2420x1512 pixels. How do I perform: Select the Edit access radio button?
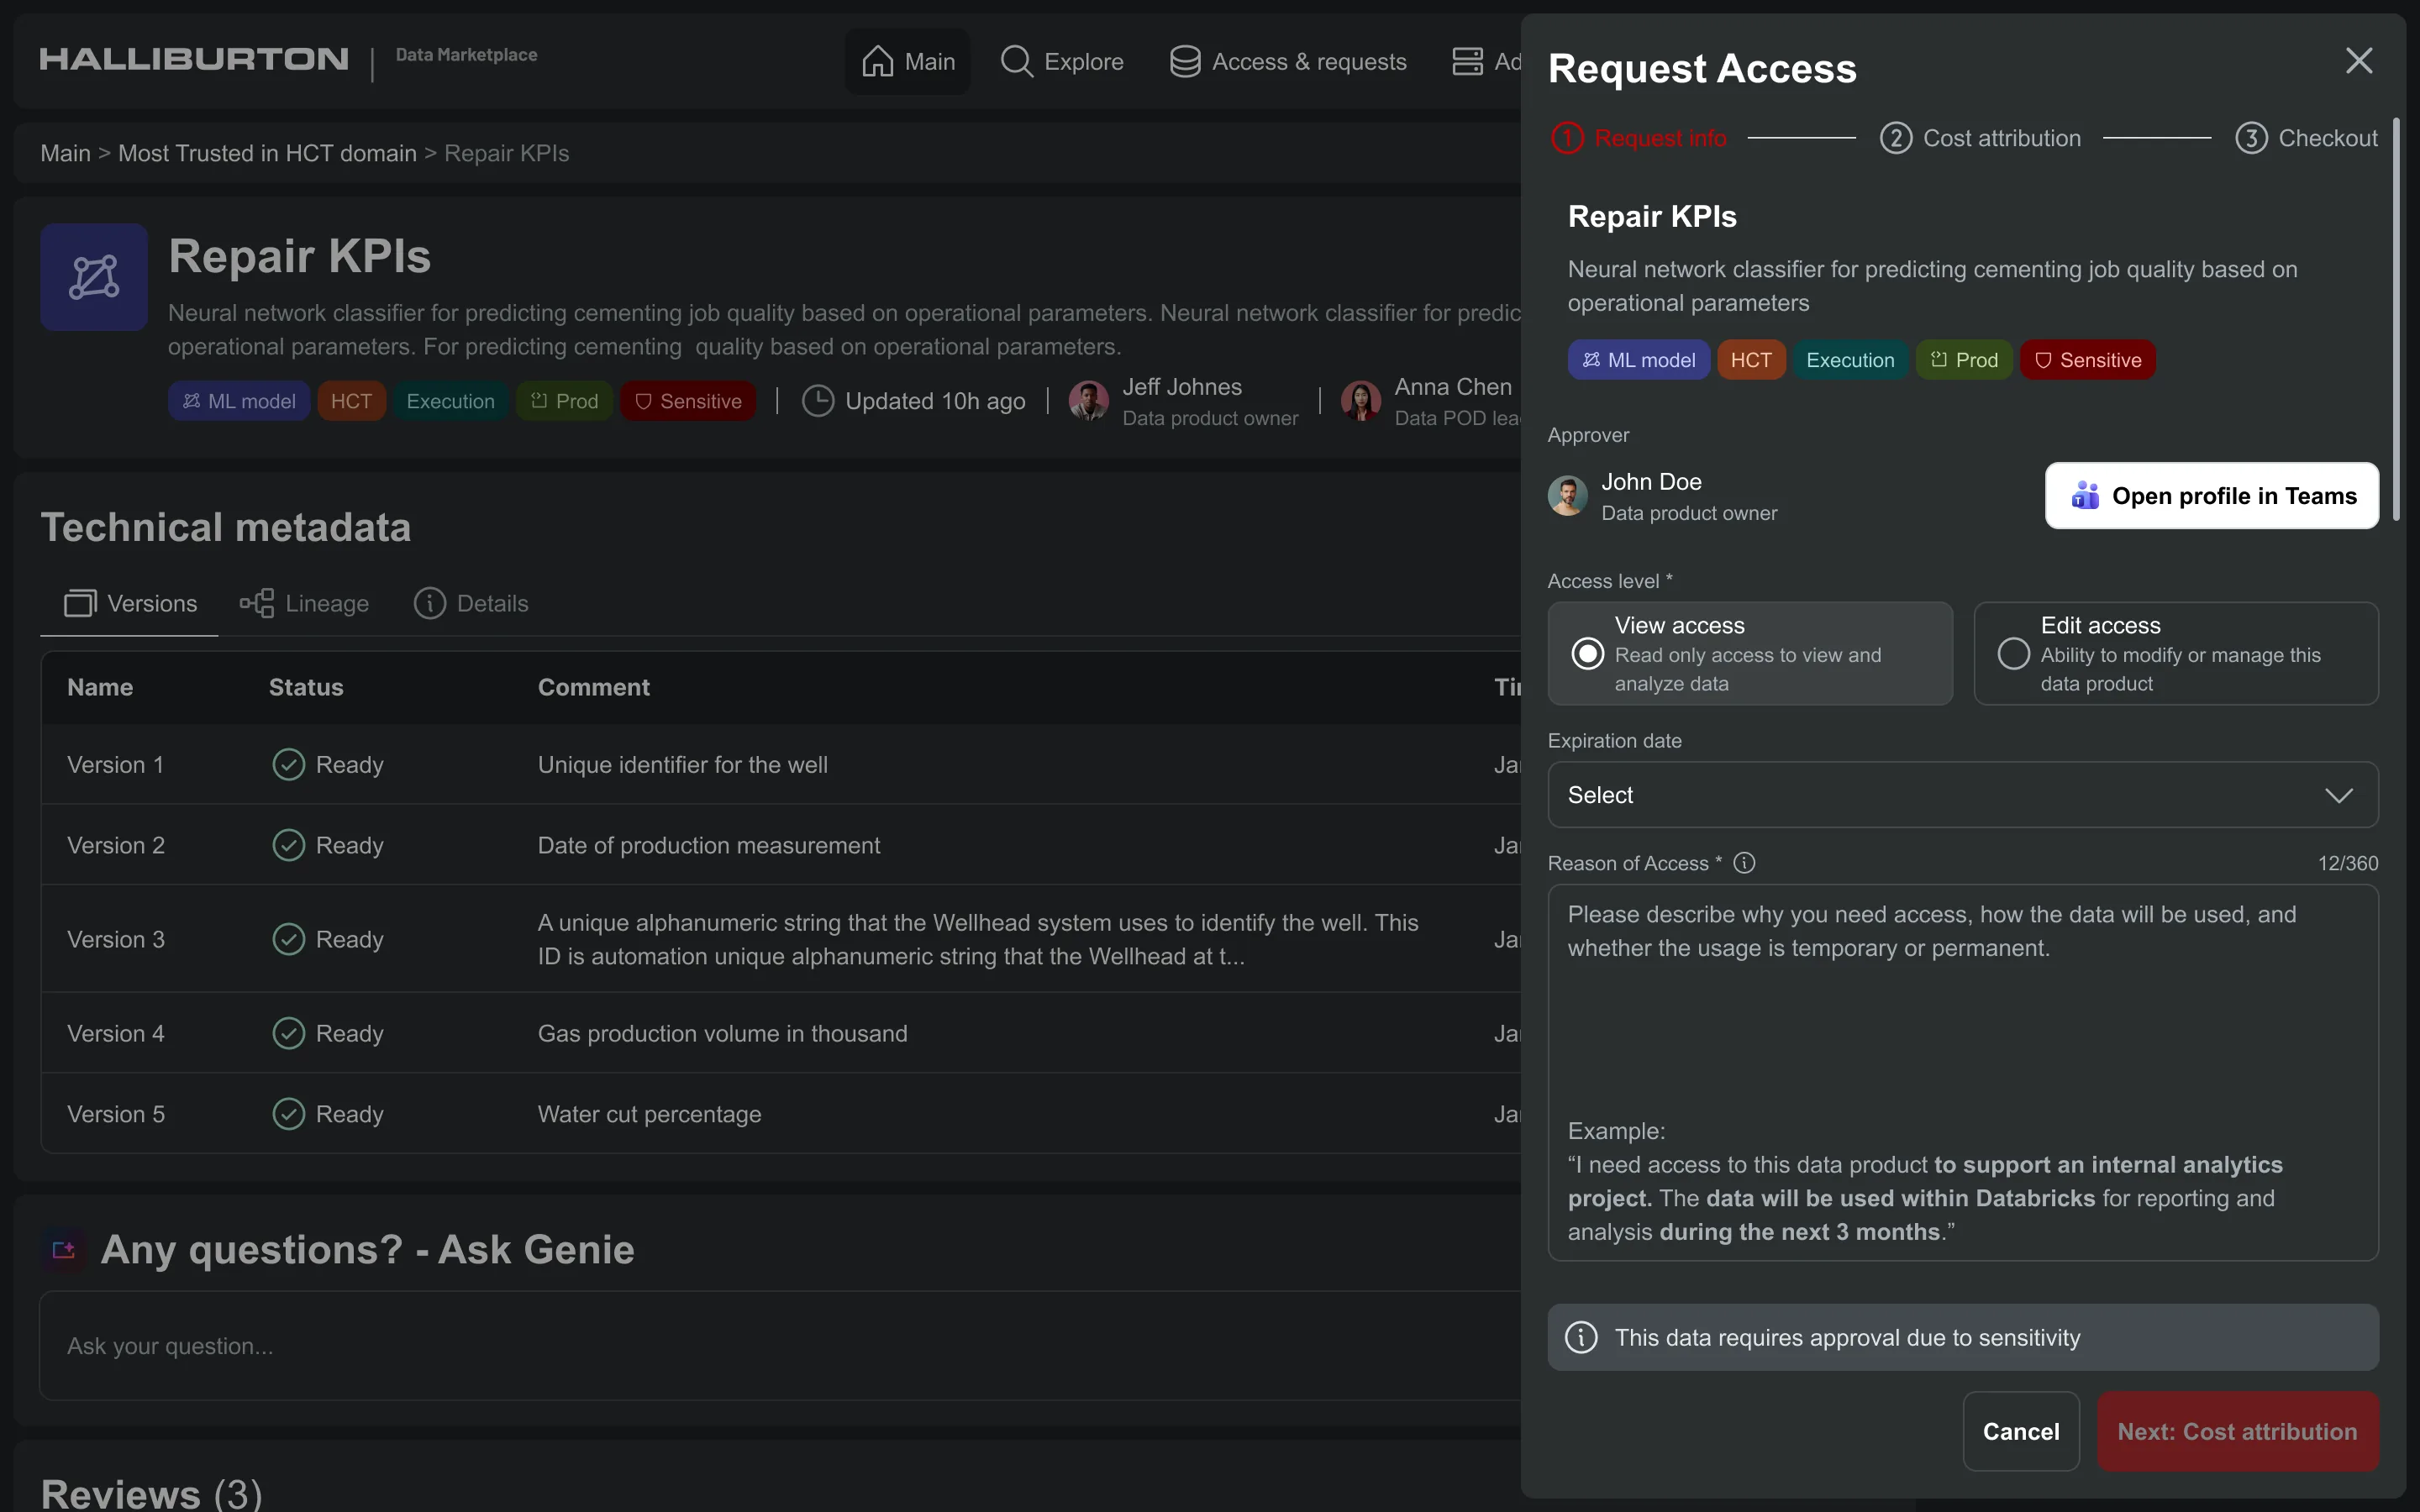2013,654
